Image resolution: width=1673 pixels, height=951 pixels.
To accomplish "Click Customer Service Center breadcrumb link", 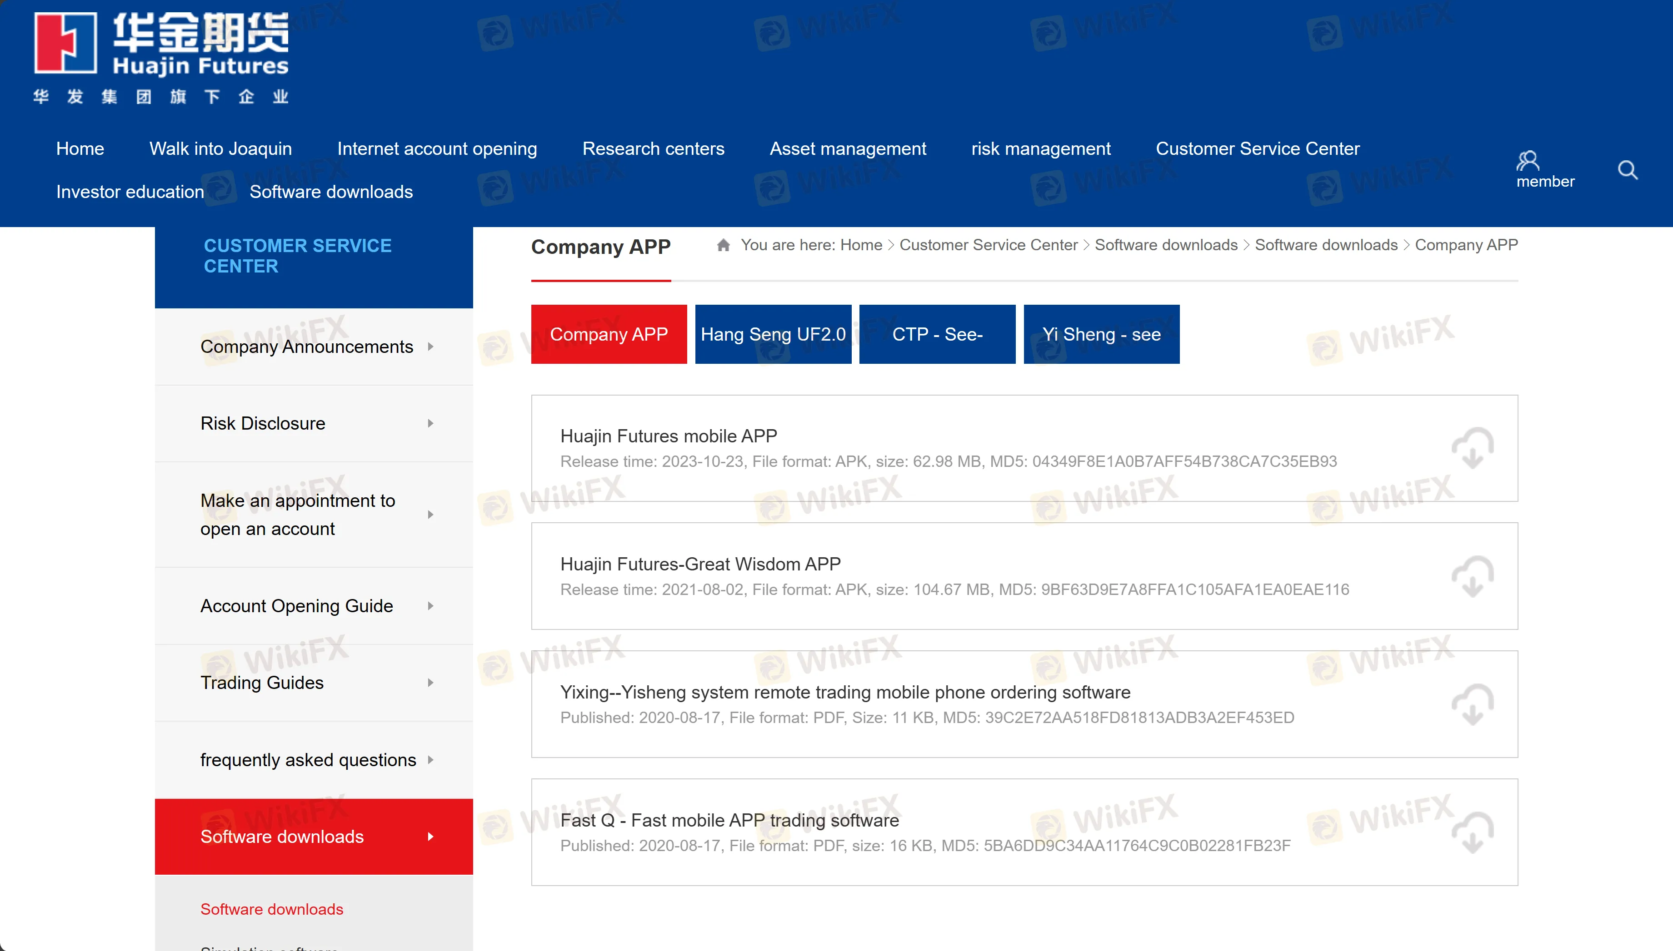I will pos(988,245).
